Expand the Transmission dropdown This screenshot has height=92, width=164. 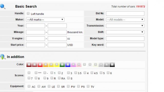[x=125, y=26]
